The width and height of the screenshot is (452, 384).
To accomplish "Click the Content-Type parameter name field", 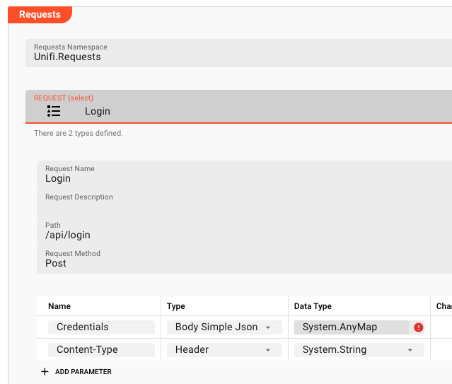I will click(x=101, y=349).
